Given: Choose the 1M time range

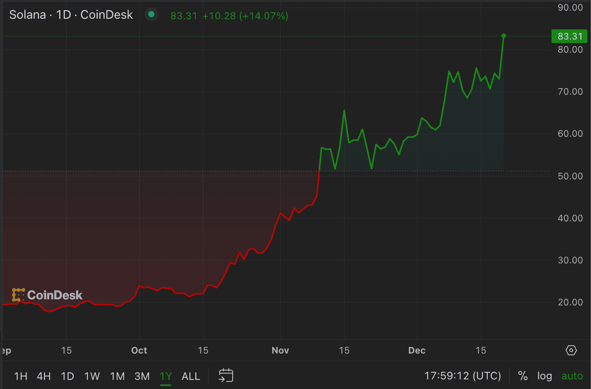Looking at the screenshot, I should pos(117,376).
